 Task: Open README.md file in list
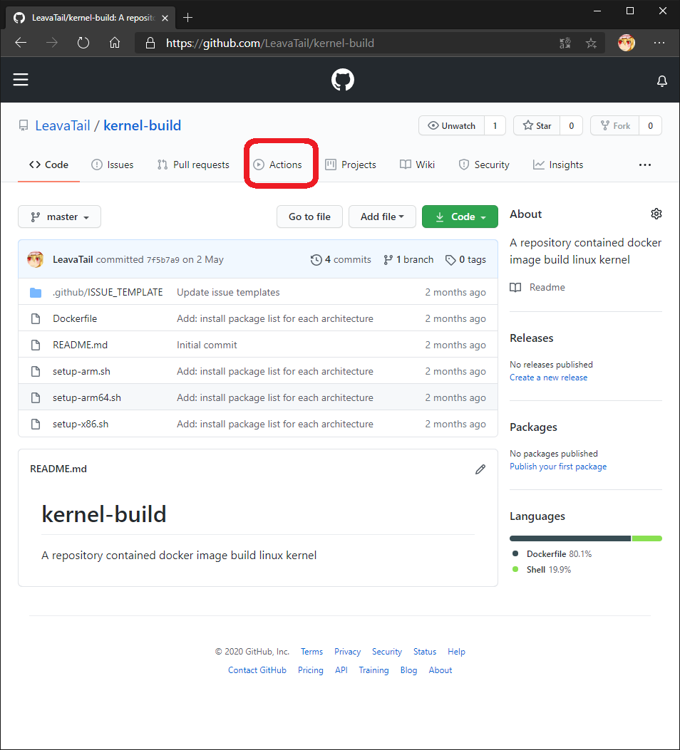pos(80,345)
